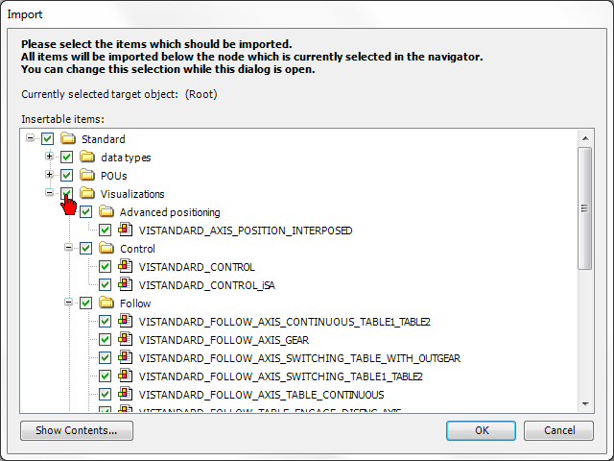Collapse the Follow folder node
Image resolution: width=614 pixels, height=461 pixels.
coord(68,303)
